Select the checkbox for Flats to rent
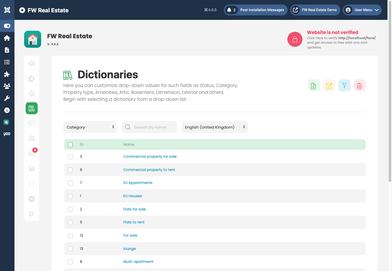 pyautogui.click(x=70, y=222)
